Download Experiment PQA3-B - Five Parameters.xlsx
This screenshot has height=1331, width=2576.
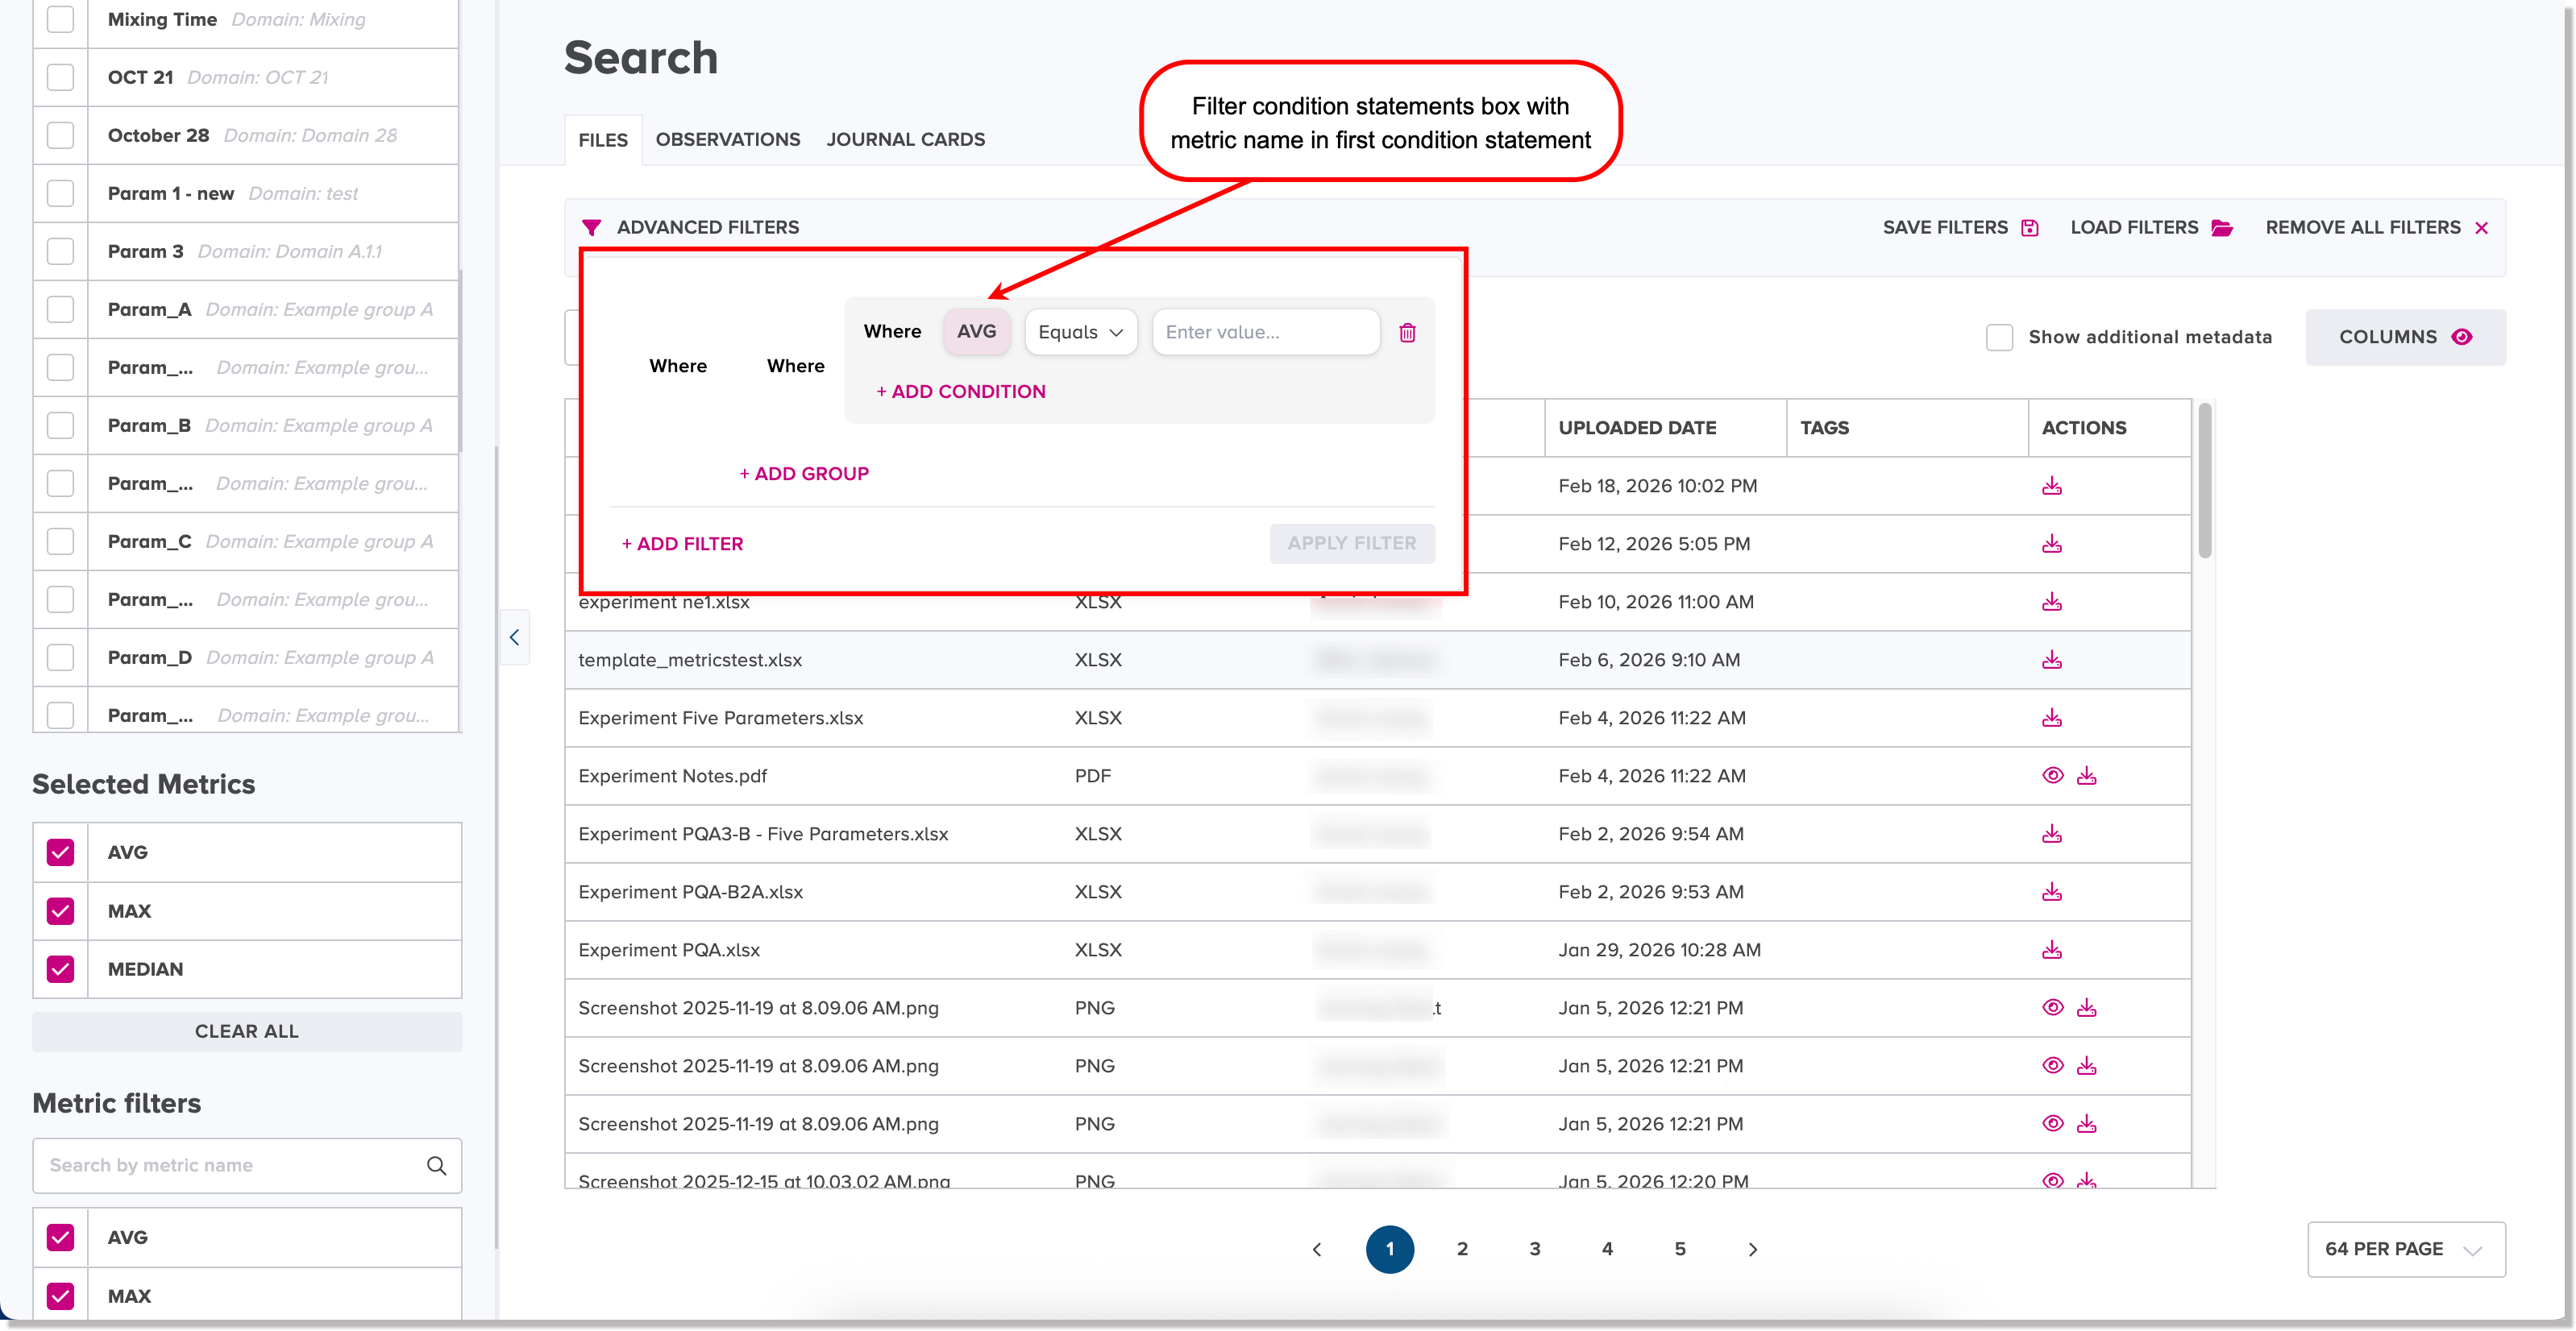2052,833
